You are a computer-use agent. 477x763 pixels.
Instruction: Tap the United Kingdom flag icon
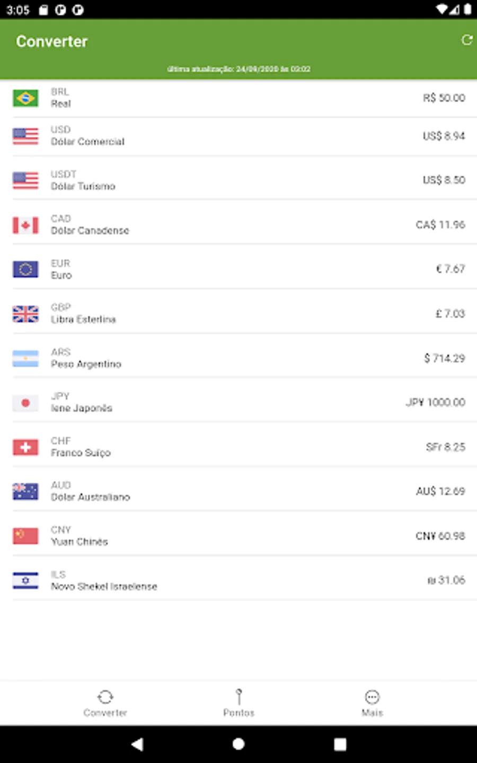[25, 314]
